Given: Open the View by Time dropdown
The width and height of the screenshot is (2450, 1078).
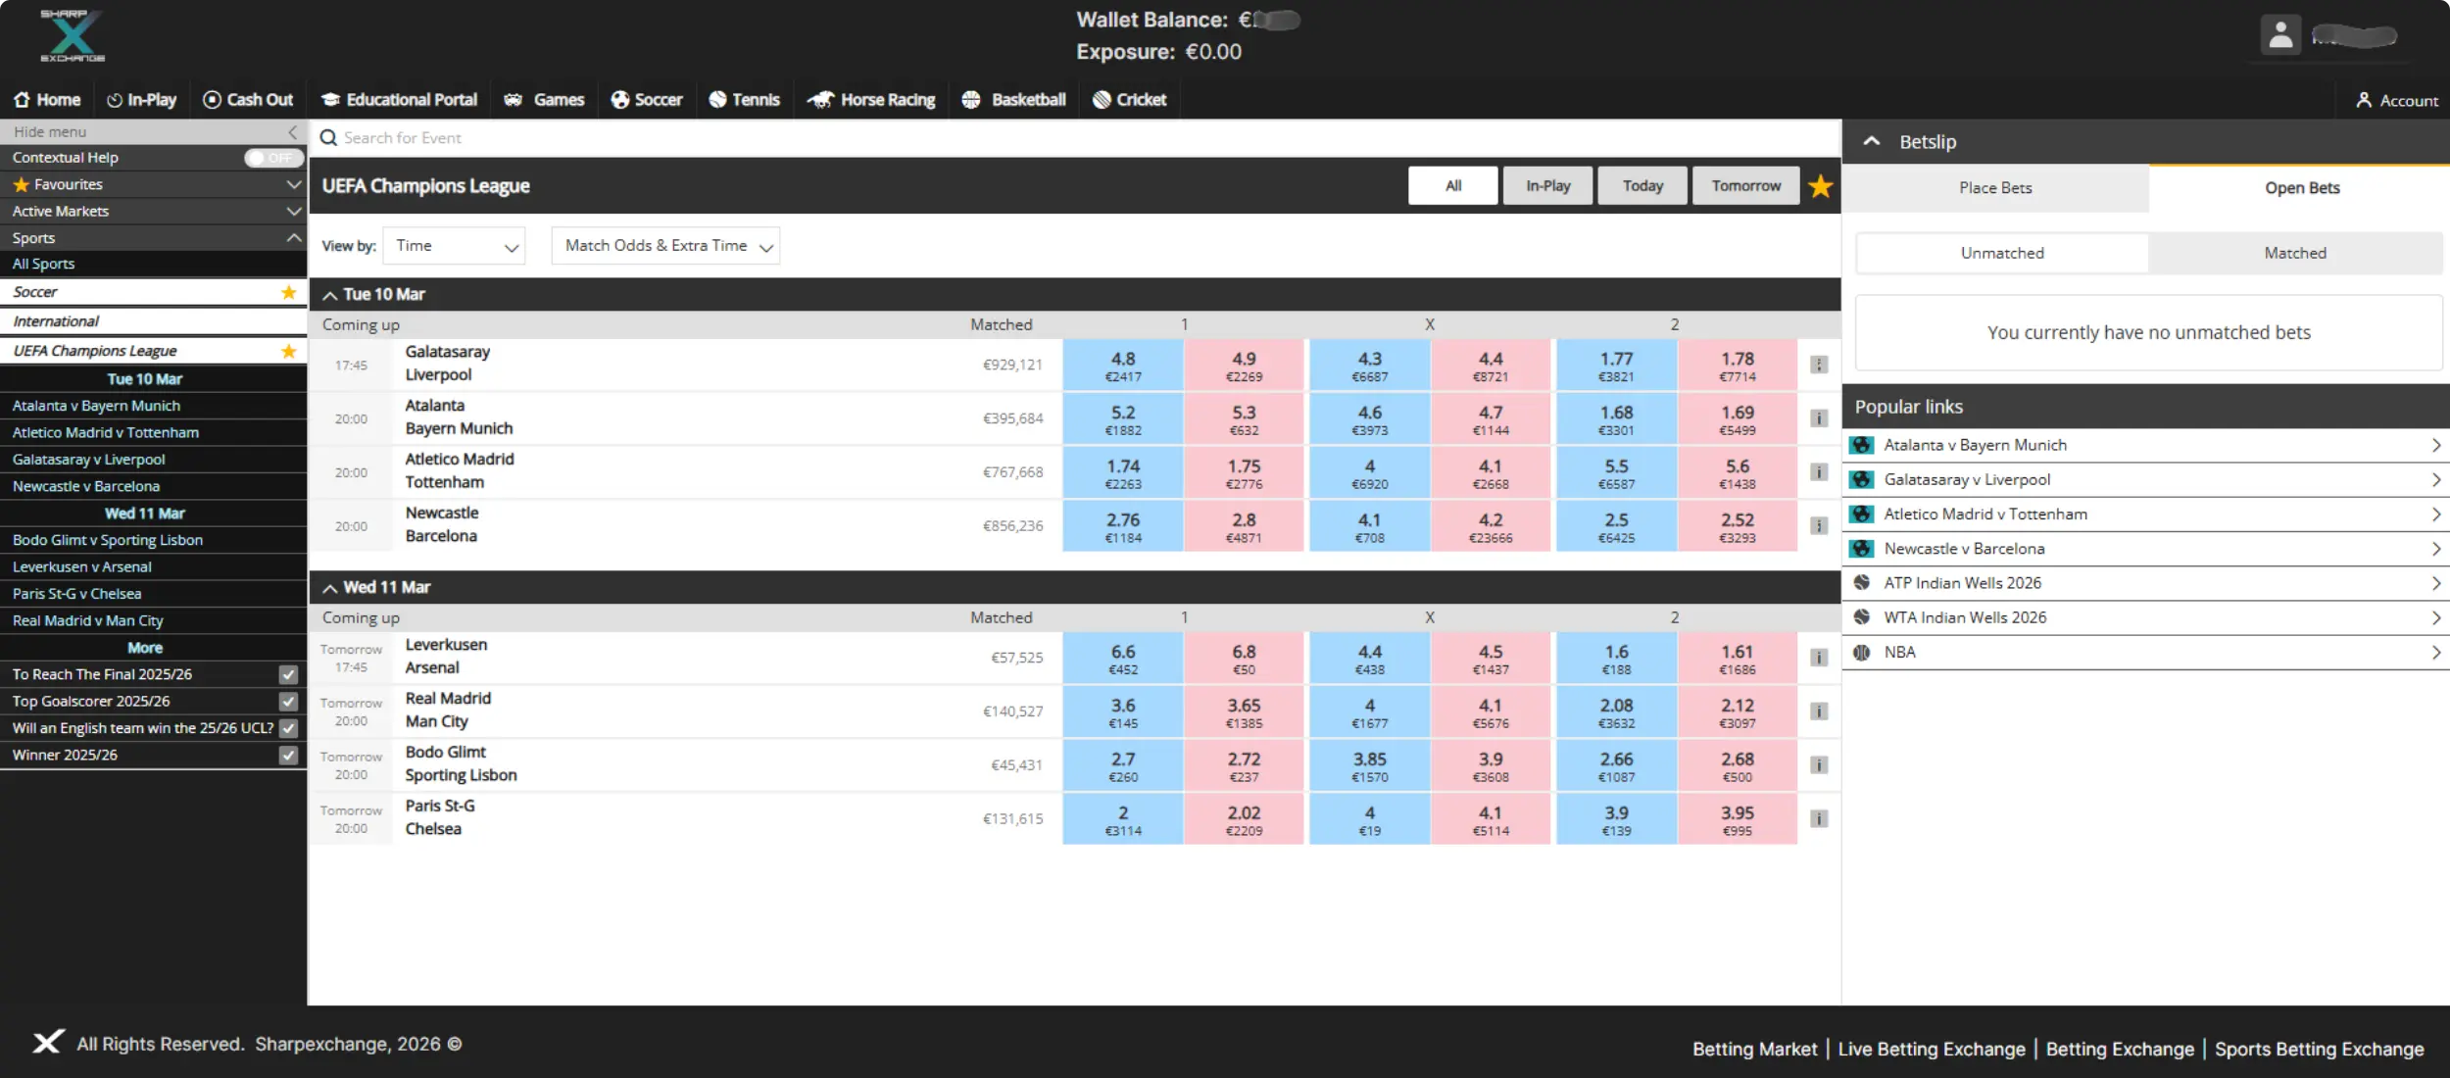Looking at the screenshot, I should [455, 246].
